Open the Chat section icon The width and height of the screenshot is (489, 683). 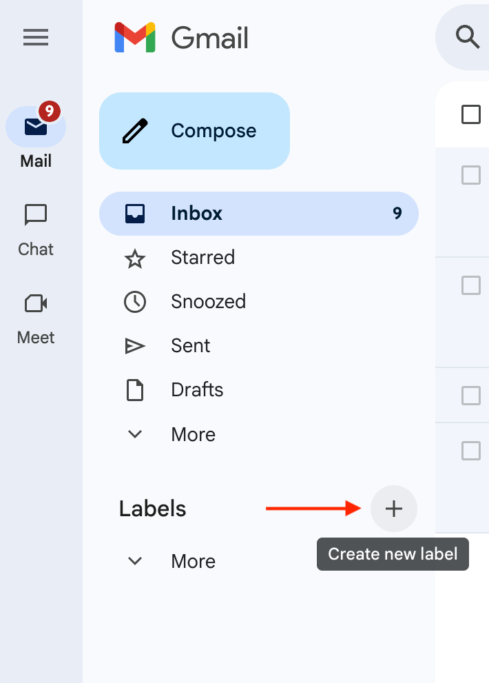(36, 215)
